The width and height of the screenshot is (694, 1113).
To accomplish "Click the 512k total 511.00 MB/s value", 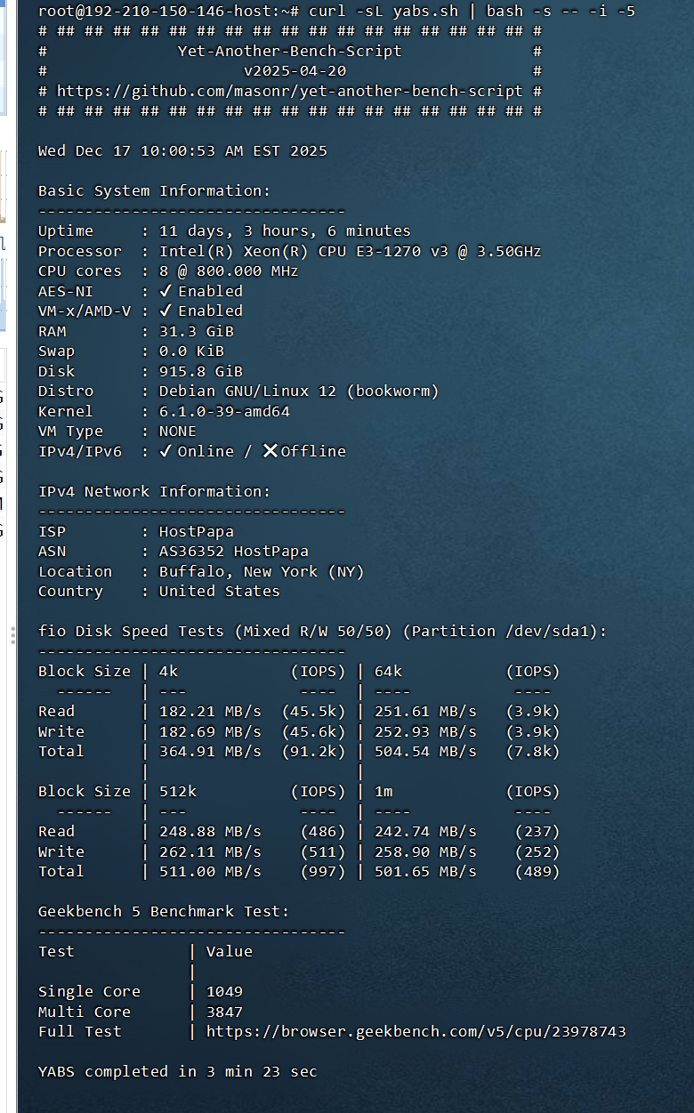I will [x=210, y=871].
